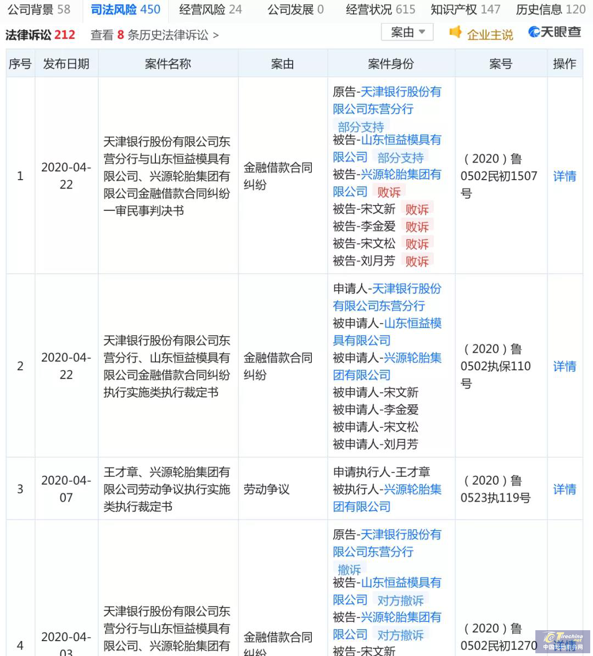Open respondent 山东恒益模具有限公司 in row 2
This screenshot has height=656, width=593.
coord(387,332)
